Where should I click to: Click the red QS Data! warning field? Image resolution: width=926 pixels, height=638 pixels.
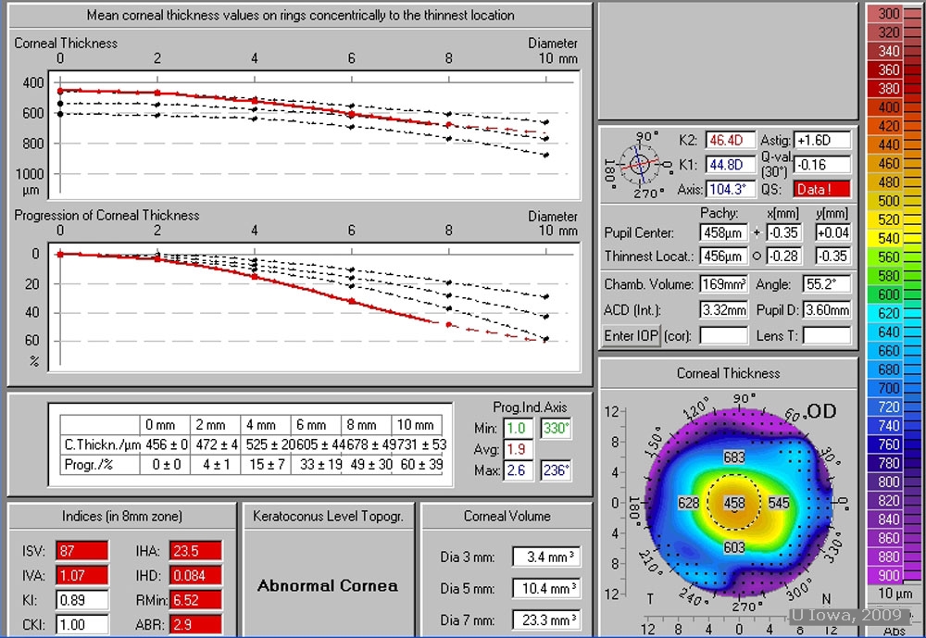pos(821,189)
